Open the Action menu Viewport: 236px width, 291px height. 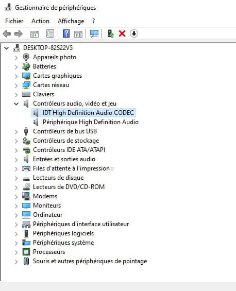tap(41, 21)
